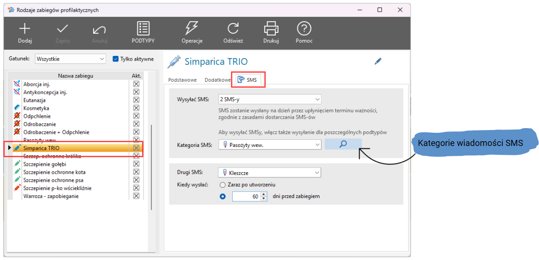Print using the Drukuj icon
539x260 pixels.
click(x=271, y=29)
